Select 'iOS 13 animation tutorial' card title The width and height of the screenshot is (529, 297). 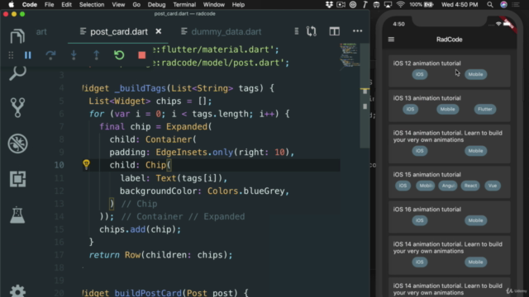tap(427, 98)
